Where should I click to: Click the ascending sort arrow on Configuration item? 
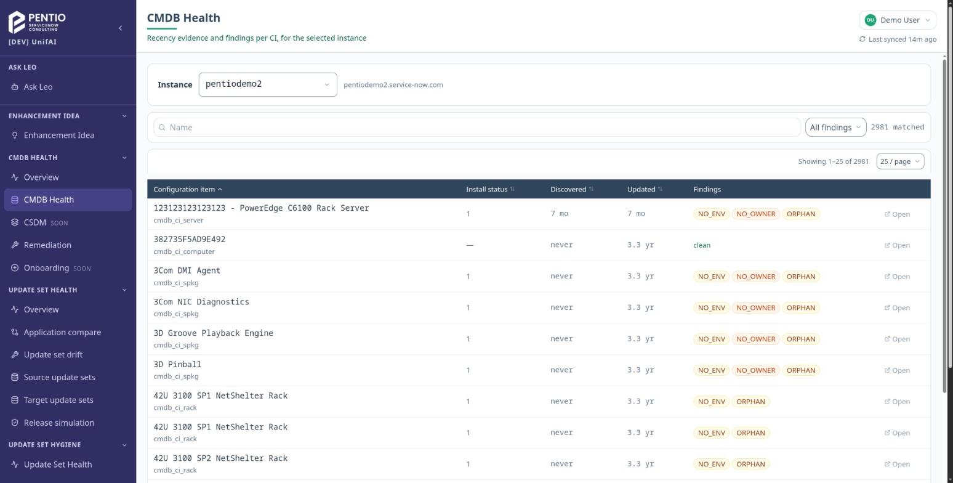[x=220, y=189]
